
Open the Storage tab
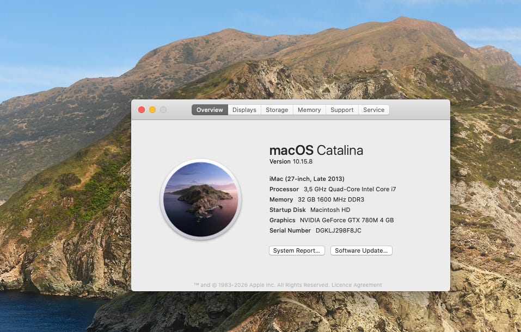[x=277, y=110]
